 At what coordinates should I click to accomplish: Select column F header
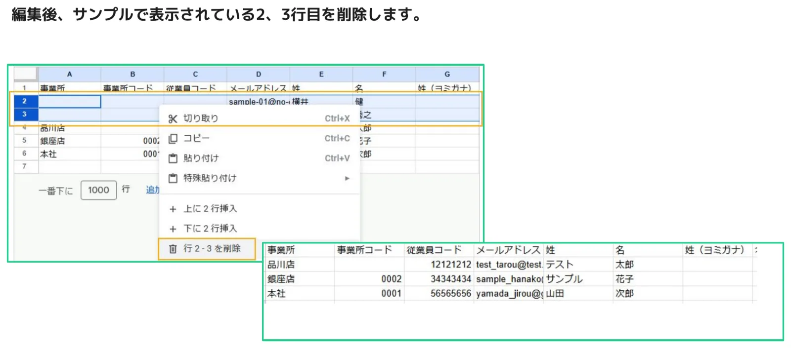point(384,74)
